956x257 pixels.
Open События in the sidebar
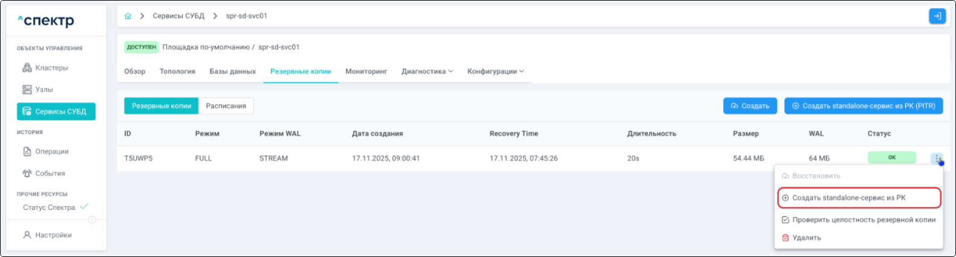click(x=50, y=173)
